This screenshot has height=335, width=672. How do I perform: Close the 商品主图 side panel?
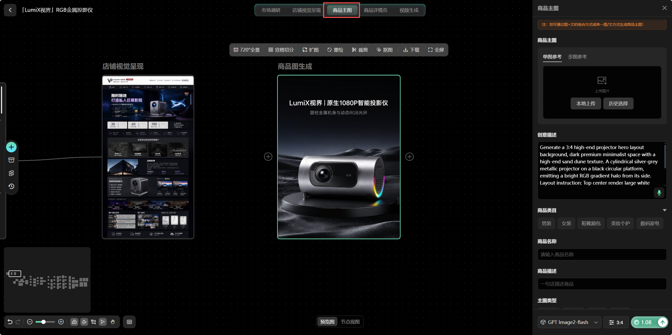pos(665,8)
